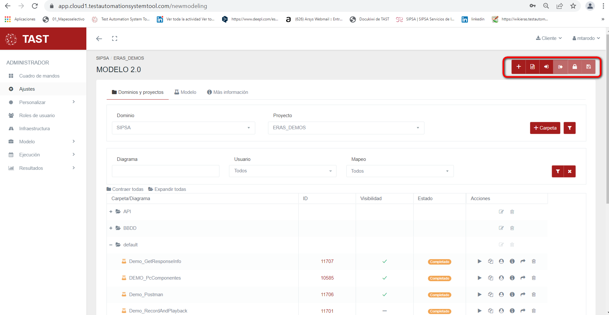This screenshot has height=315, width=609.
Task: Open the Usuario filter dropdown
Action: pyautogui.click(x=282, y=171)
